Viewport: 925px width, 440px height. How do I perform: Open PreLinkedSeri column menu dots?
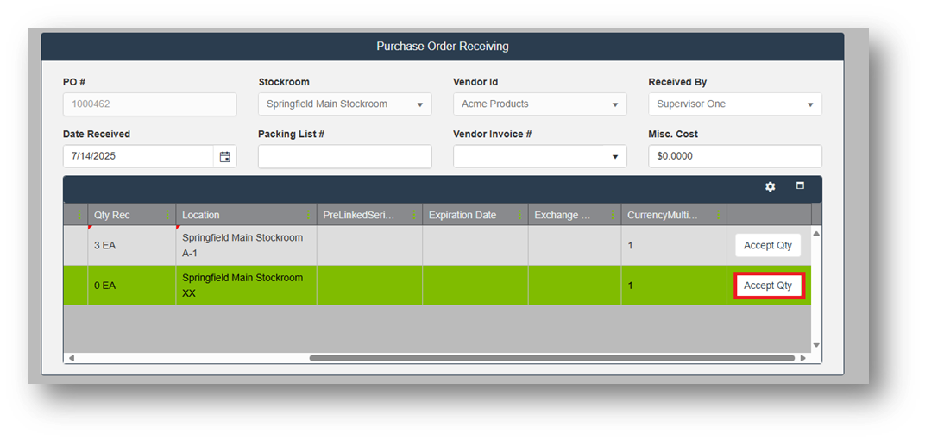[414, 215]
